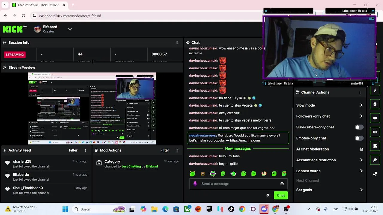383x215 pixels.
Task: Insert the heart-eyes green emote
Action: (284, 173)
